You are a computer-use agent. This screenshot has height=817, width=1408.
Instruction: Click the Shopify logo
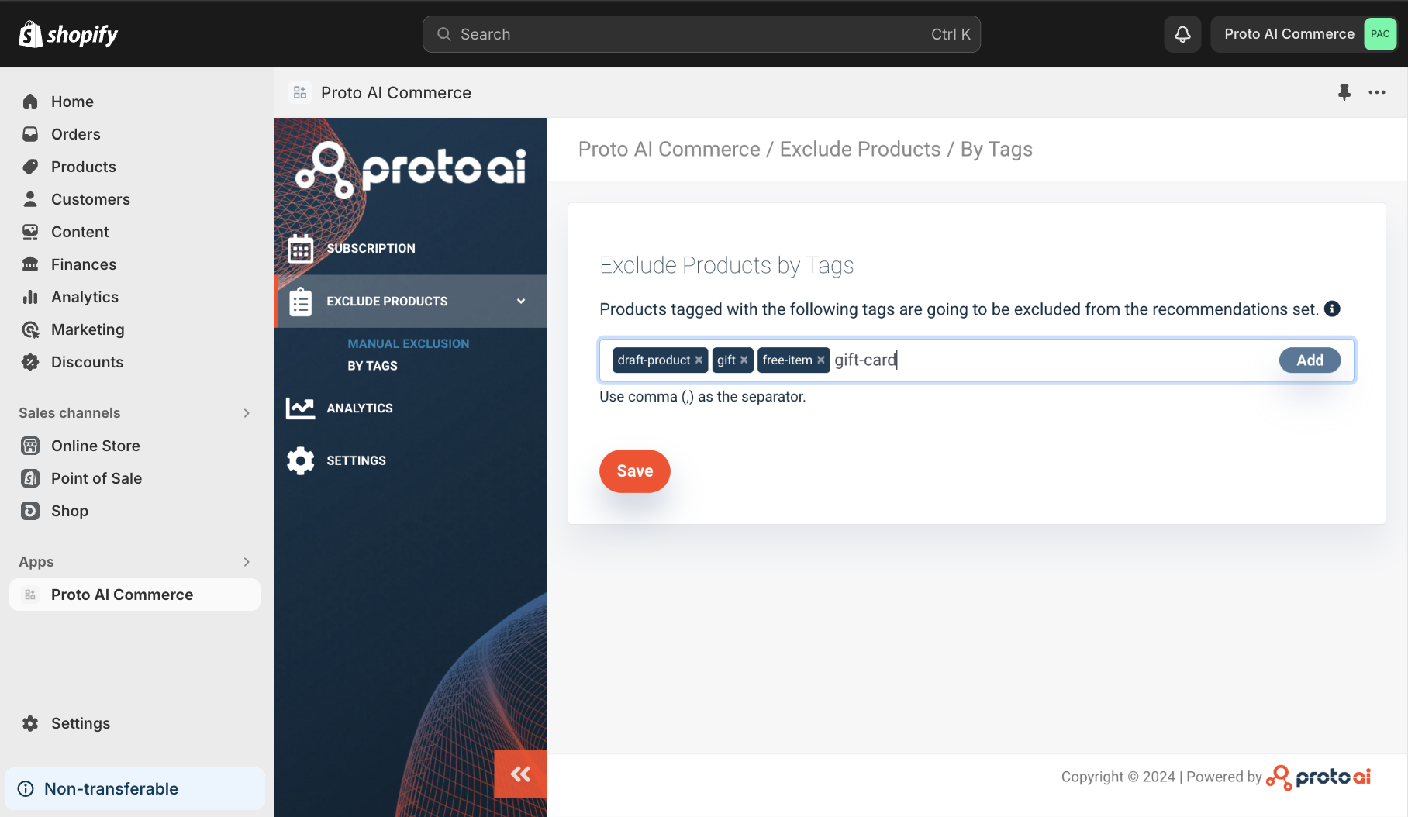[67, 33]
